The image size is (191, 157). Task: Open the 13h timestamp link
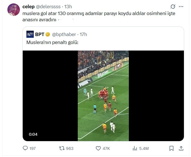pos(68,7)
